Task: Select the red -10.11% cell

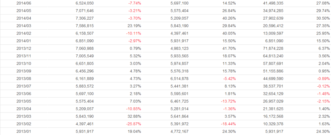Action: (133, 33)
